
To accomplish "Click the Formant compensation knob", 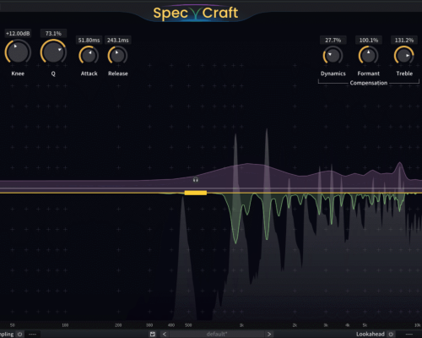I will 368,56.
